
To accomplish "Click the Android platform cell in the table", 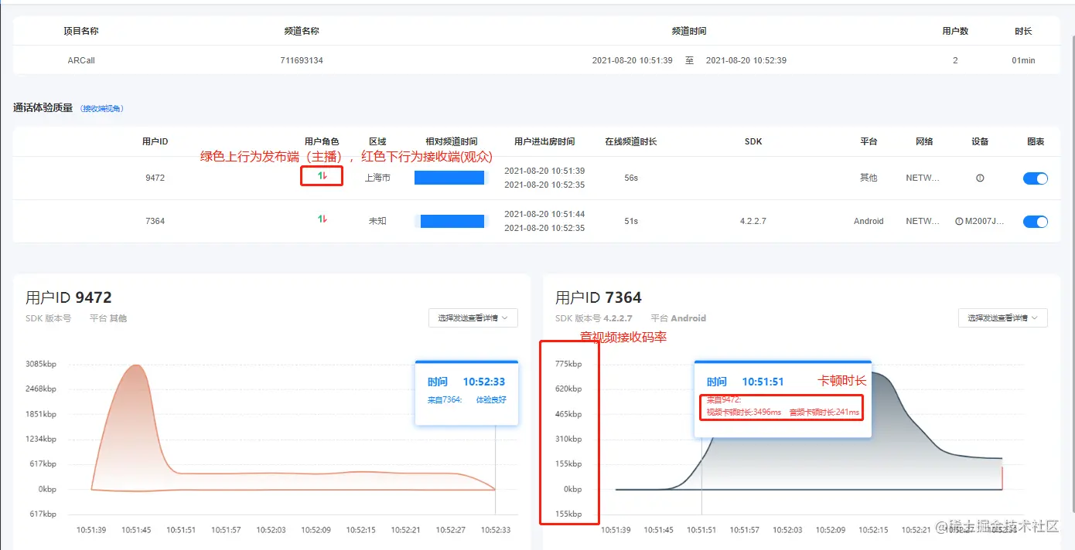I will click(x=869, y=221).
